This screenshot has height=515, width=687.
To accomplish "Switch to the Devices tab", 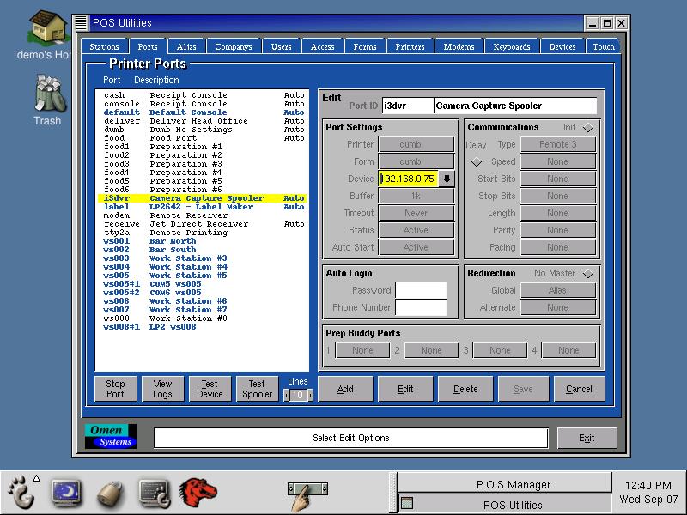I will [x=562, y=47].
